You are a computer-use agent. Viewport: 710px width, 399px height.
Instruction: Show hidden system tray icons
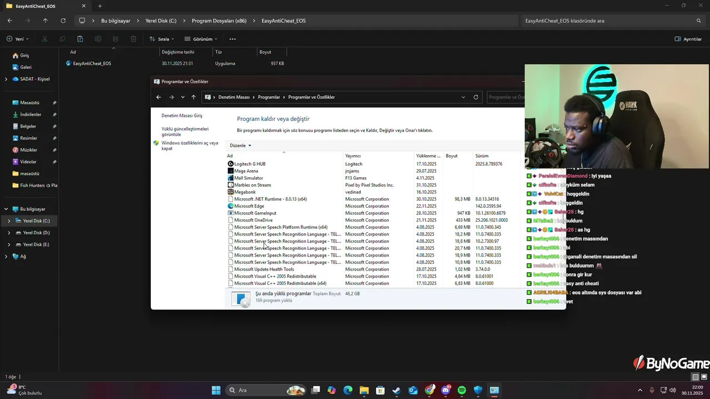click(640, 390)
